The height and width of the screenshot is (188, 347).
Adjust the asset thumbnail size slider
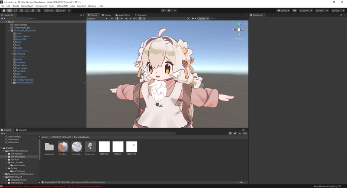click(241, 182)
